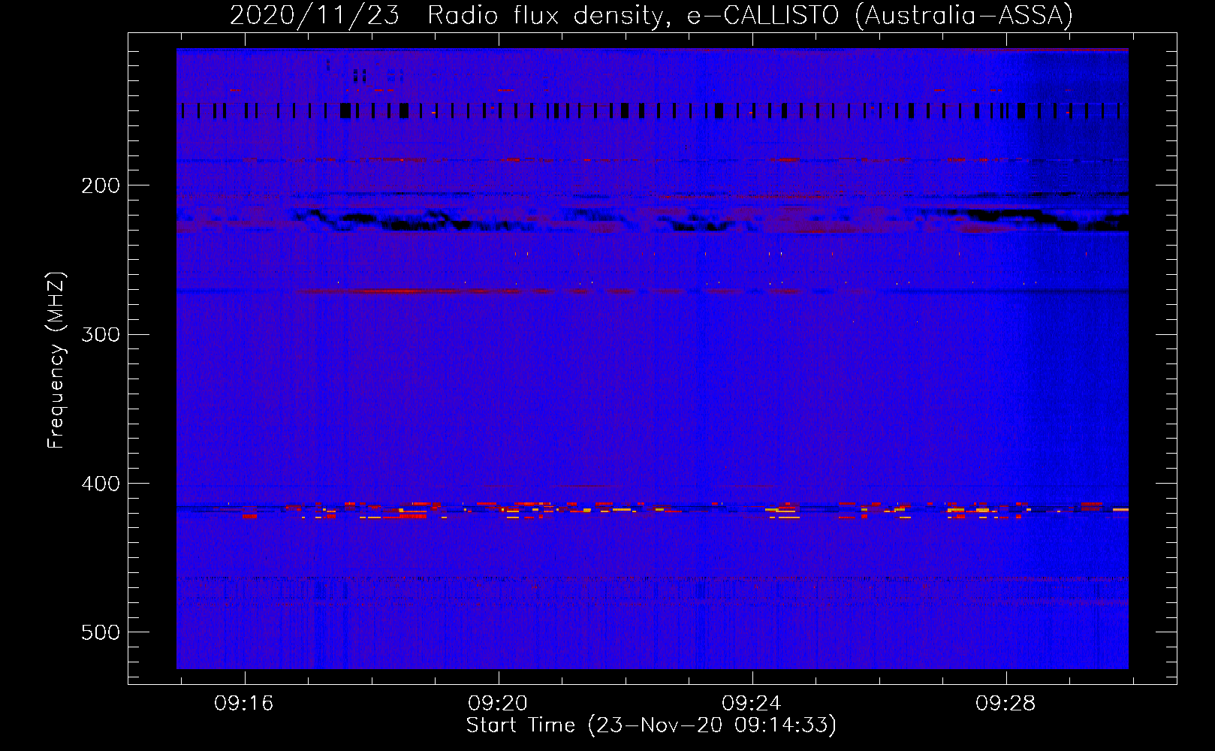Click the 'e-CALLISTO (Australia-ASSA)' station label

(879, 16)
